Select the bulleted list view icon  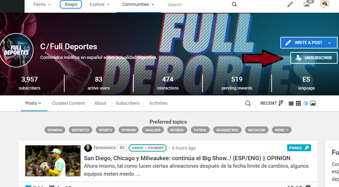(305, 103)
